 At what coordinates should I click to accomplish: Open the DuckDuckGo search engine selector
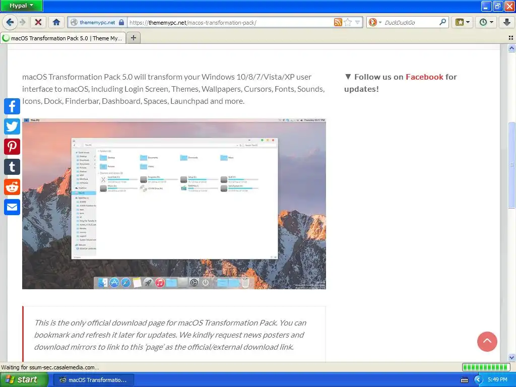[375, 22]
